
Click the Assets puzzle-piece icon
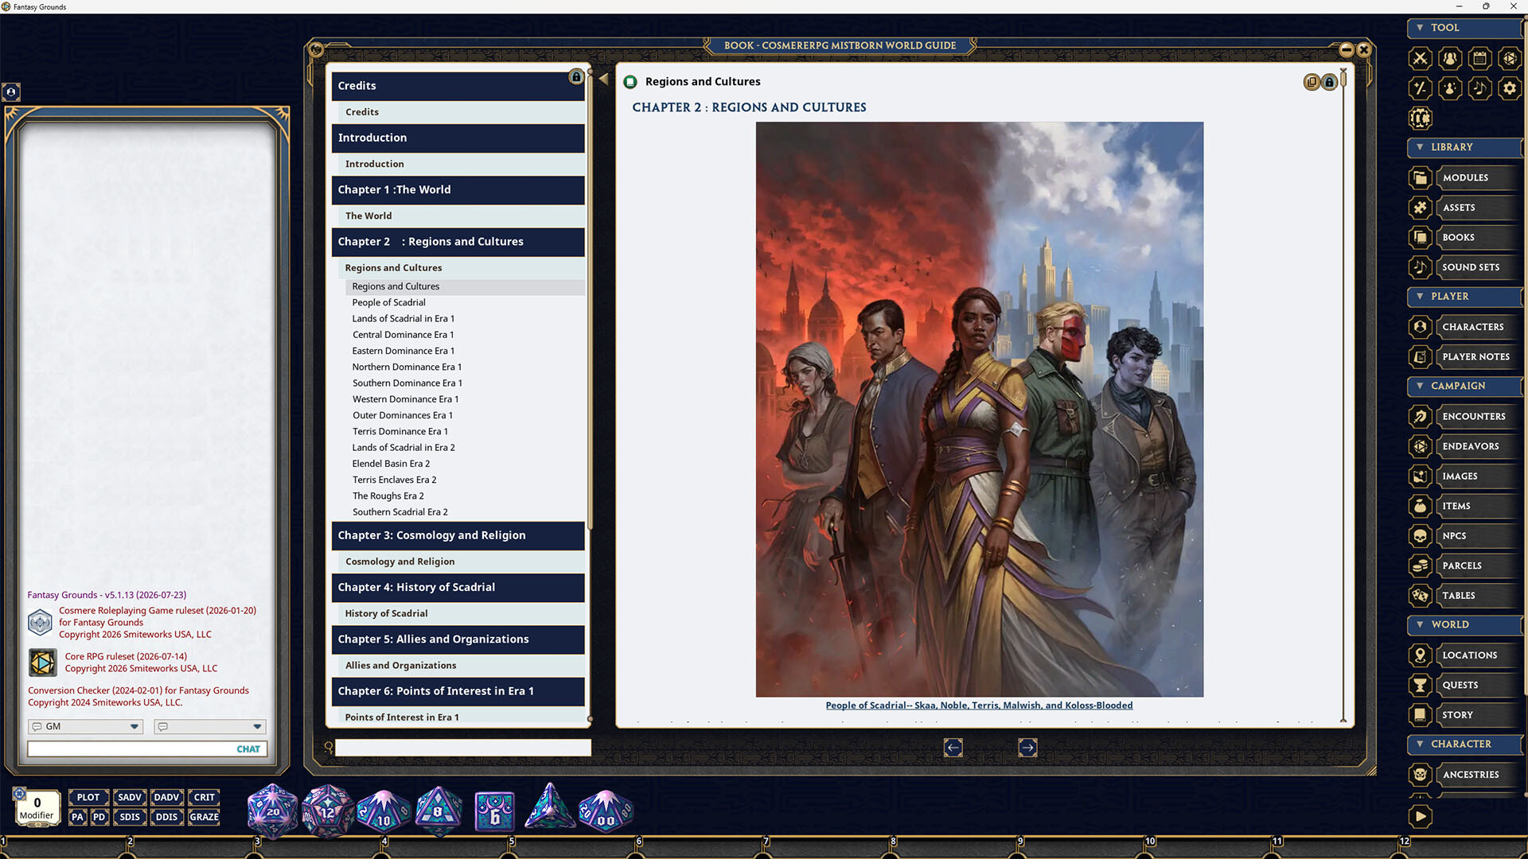click(x=1421, y=208)
